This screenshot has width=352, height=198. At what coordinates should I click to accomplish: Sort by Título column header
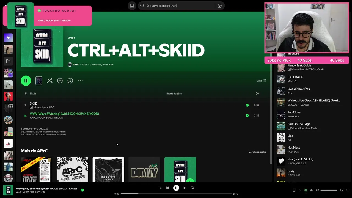coord(33,94)
